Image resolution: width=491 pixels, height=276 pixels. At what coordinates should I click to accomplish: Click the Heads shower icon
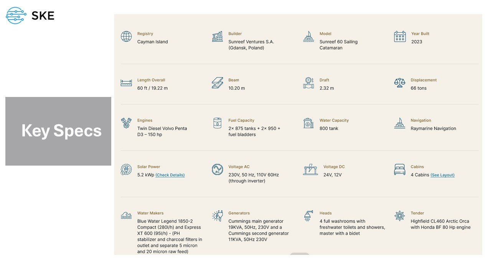pyautogui.click(x=308, y=216)
